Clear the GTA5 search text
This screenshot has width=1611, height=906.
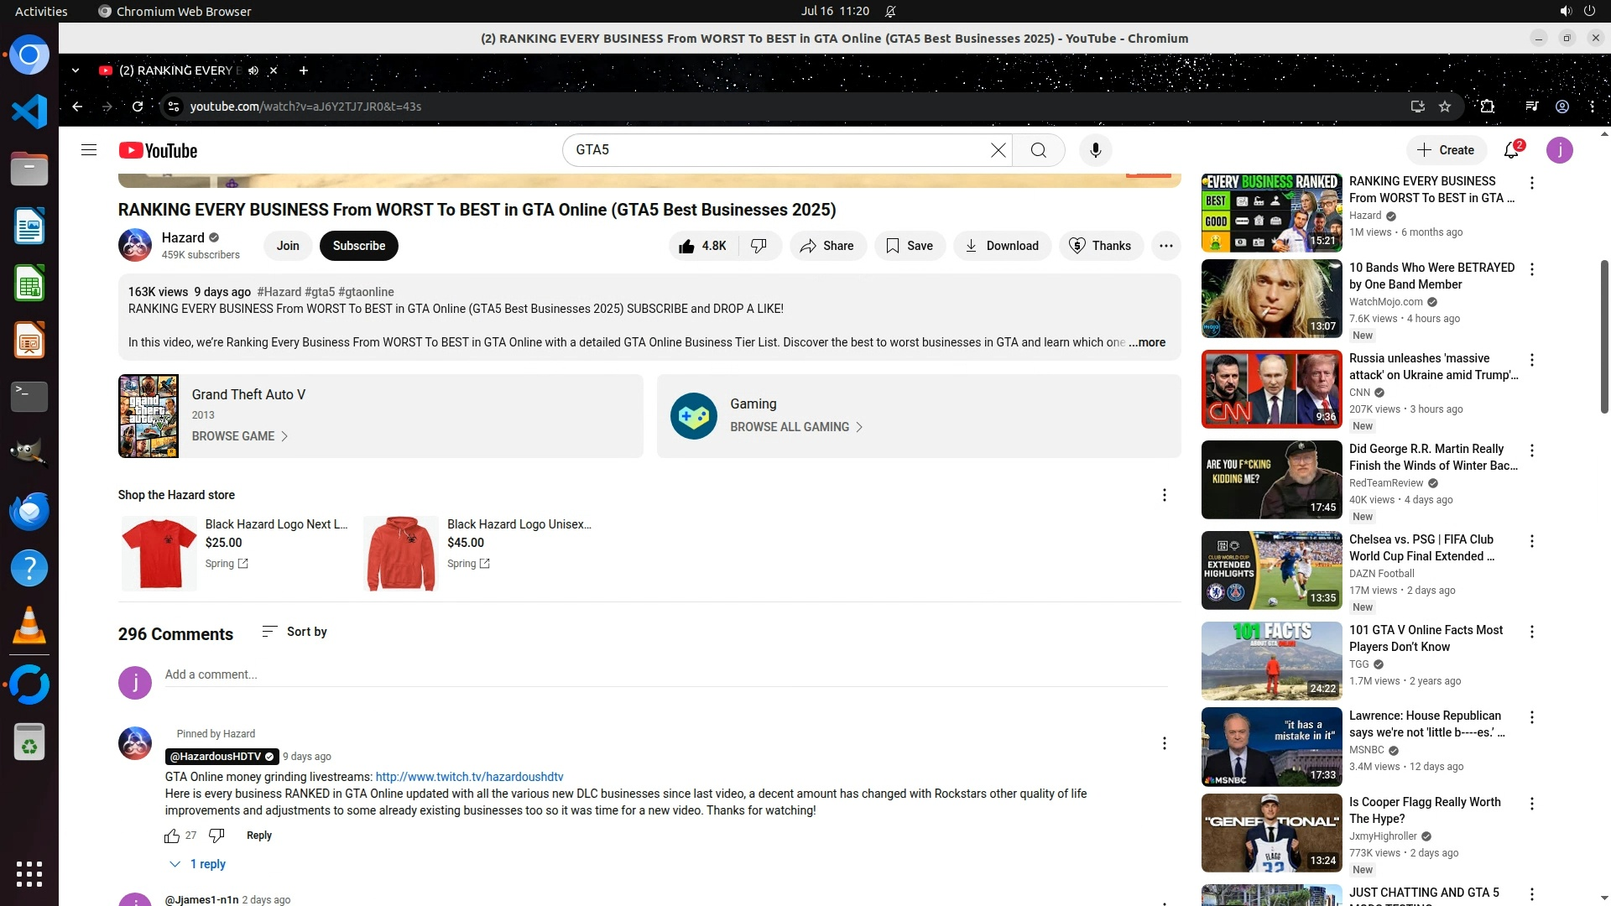point(998,150)
